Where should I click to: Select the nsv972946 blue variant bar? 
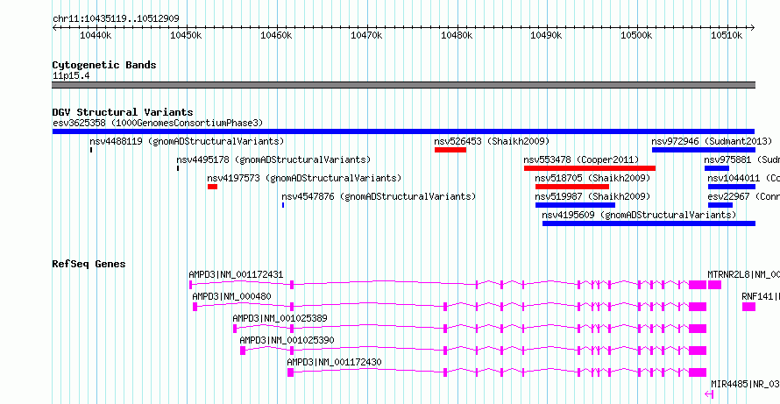704,150
